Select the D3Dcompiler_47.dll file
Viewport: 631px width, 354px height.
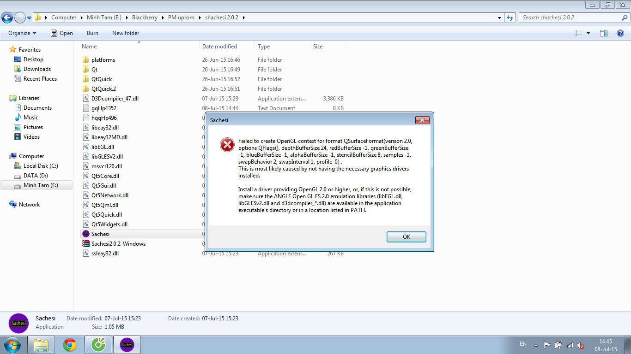click(115, 99)
